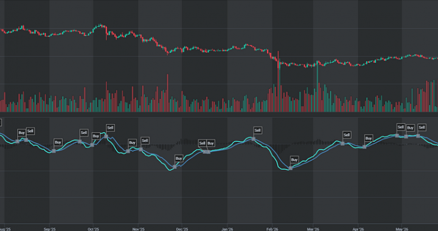Click the Apr '26 axis label
438x231 pixels.
[358, 229]
